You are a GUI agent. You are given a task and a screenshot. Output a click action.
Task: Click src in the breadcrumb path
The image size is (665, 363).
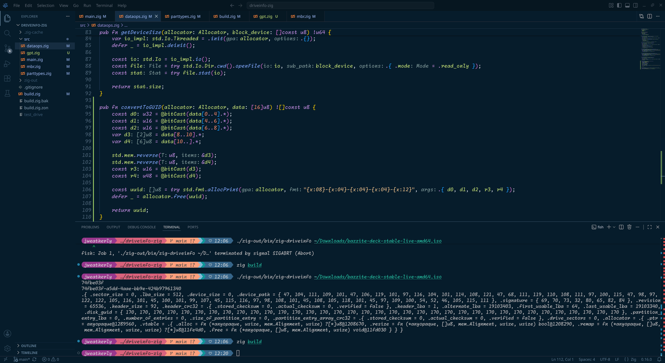tap(83, 25)
